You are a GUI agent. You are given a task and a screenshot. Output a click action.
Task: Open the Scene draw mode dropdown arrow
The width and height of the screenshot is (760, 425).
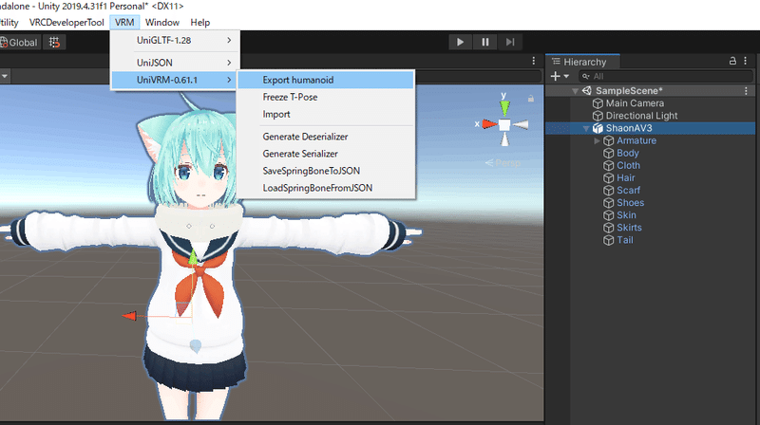click(5, 76)
